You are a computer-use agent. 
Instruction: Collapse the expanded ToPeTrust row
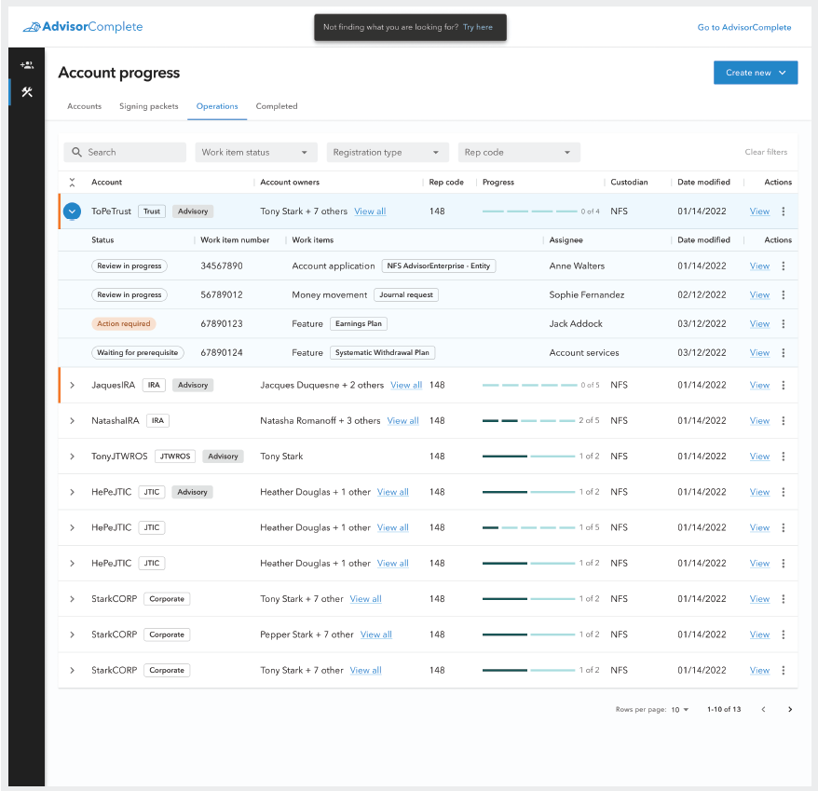72,211
